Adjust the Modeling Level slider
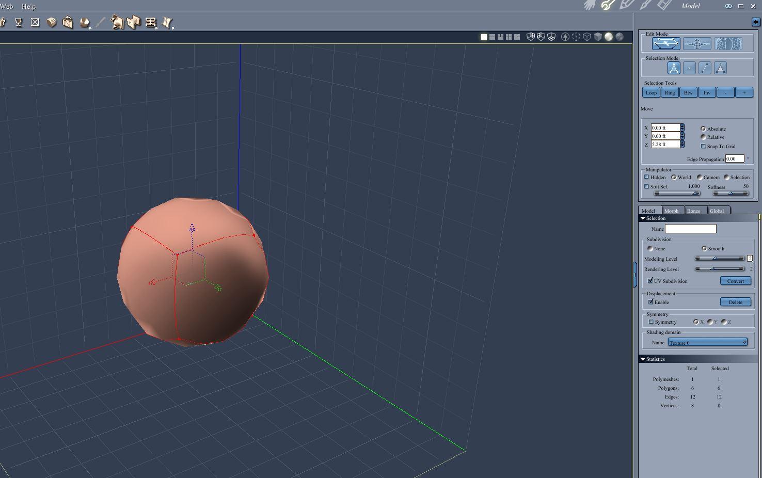 tap(720, 258)
